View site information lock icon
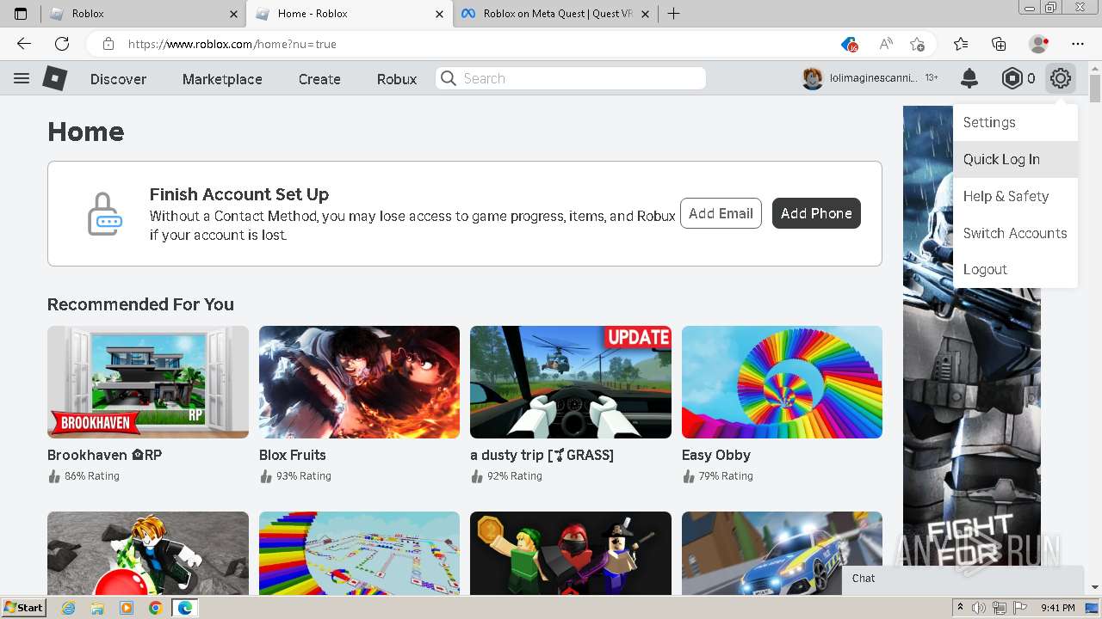Image resolution: width=1102 pixels, height=619 pixels. [x=108, y=44]
